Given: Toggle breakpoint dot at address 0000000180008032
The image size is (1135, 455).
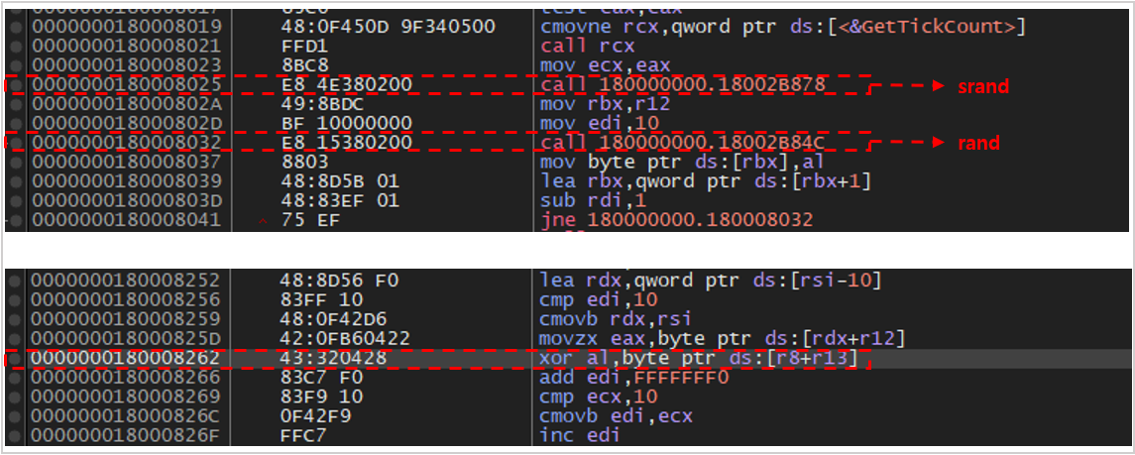Looking at the screenshot, I should tap(14, 142).
